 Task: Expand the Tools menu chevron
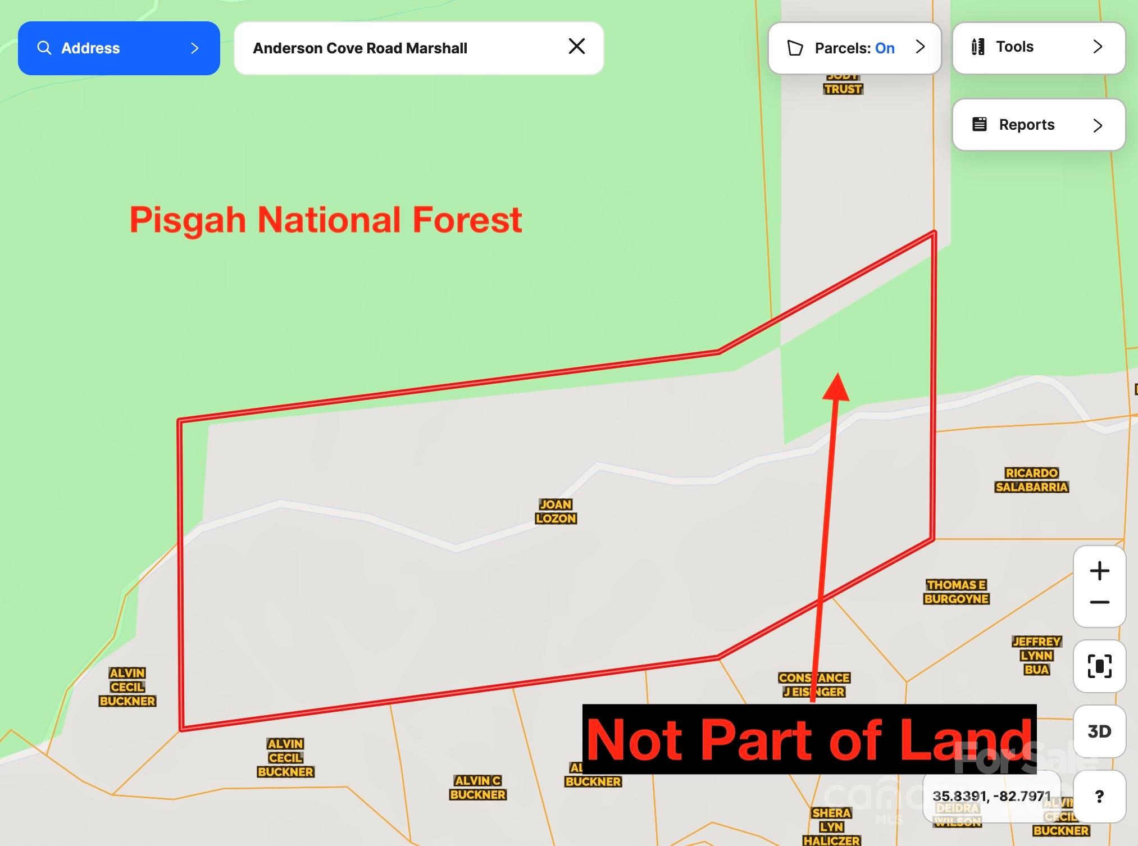1098,47
